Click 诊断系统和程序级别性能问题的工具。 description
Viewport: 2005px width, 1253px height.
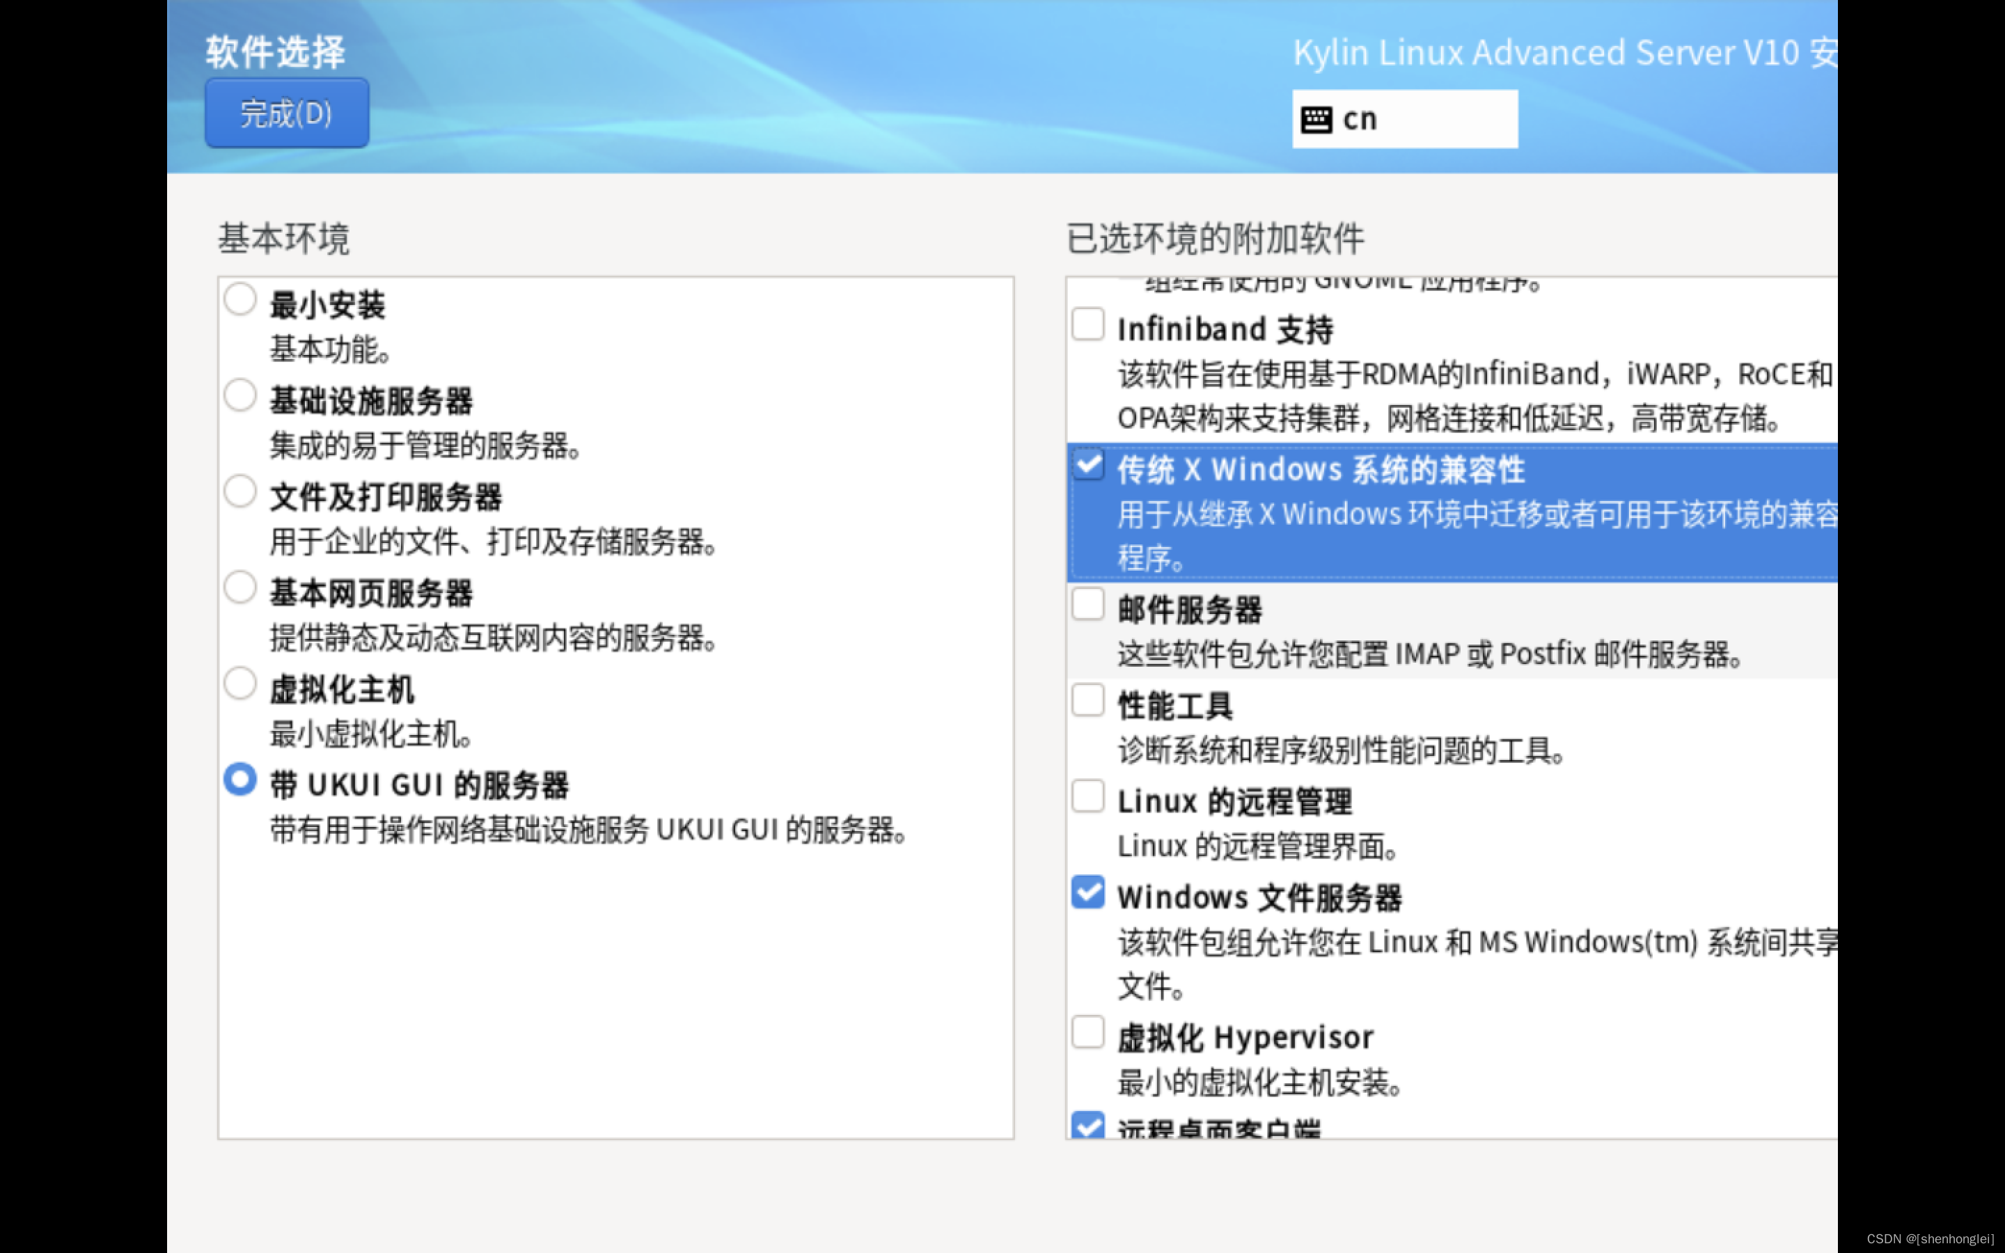pos(1342,751)
